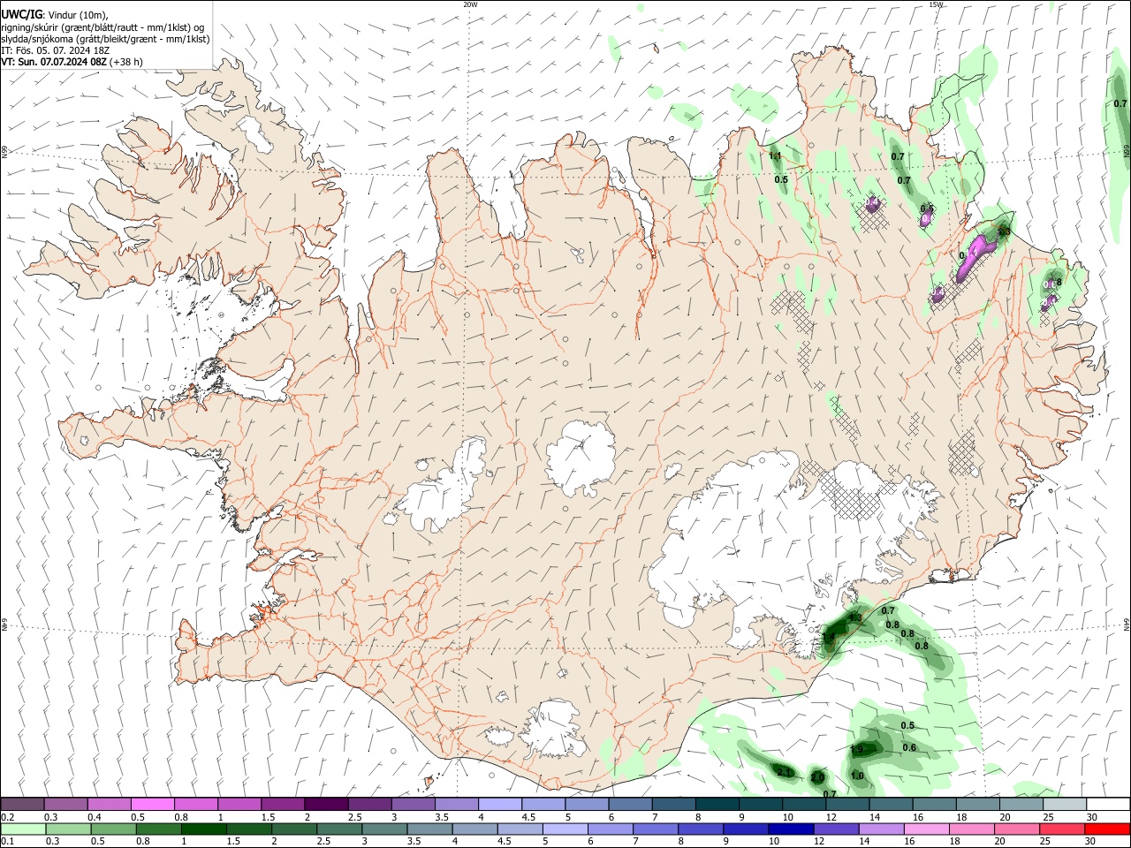Click the '1.0' precipitation value off the south coast
Screen dimensions: 1131x848
(x=857, y=776)
